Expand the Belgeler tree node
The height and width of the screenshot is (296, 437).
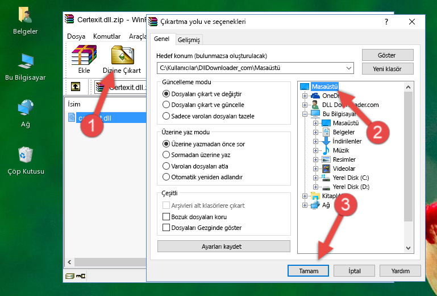click(x=315, y=133)
